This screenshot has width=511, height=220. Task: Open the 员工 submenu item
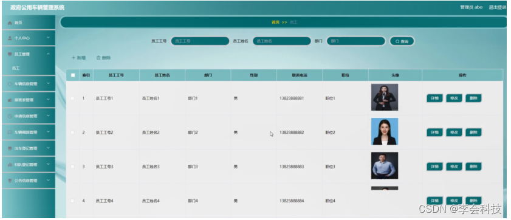pos(16,69)
